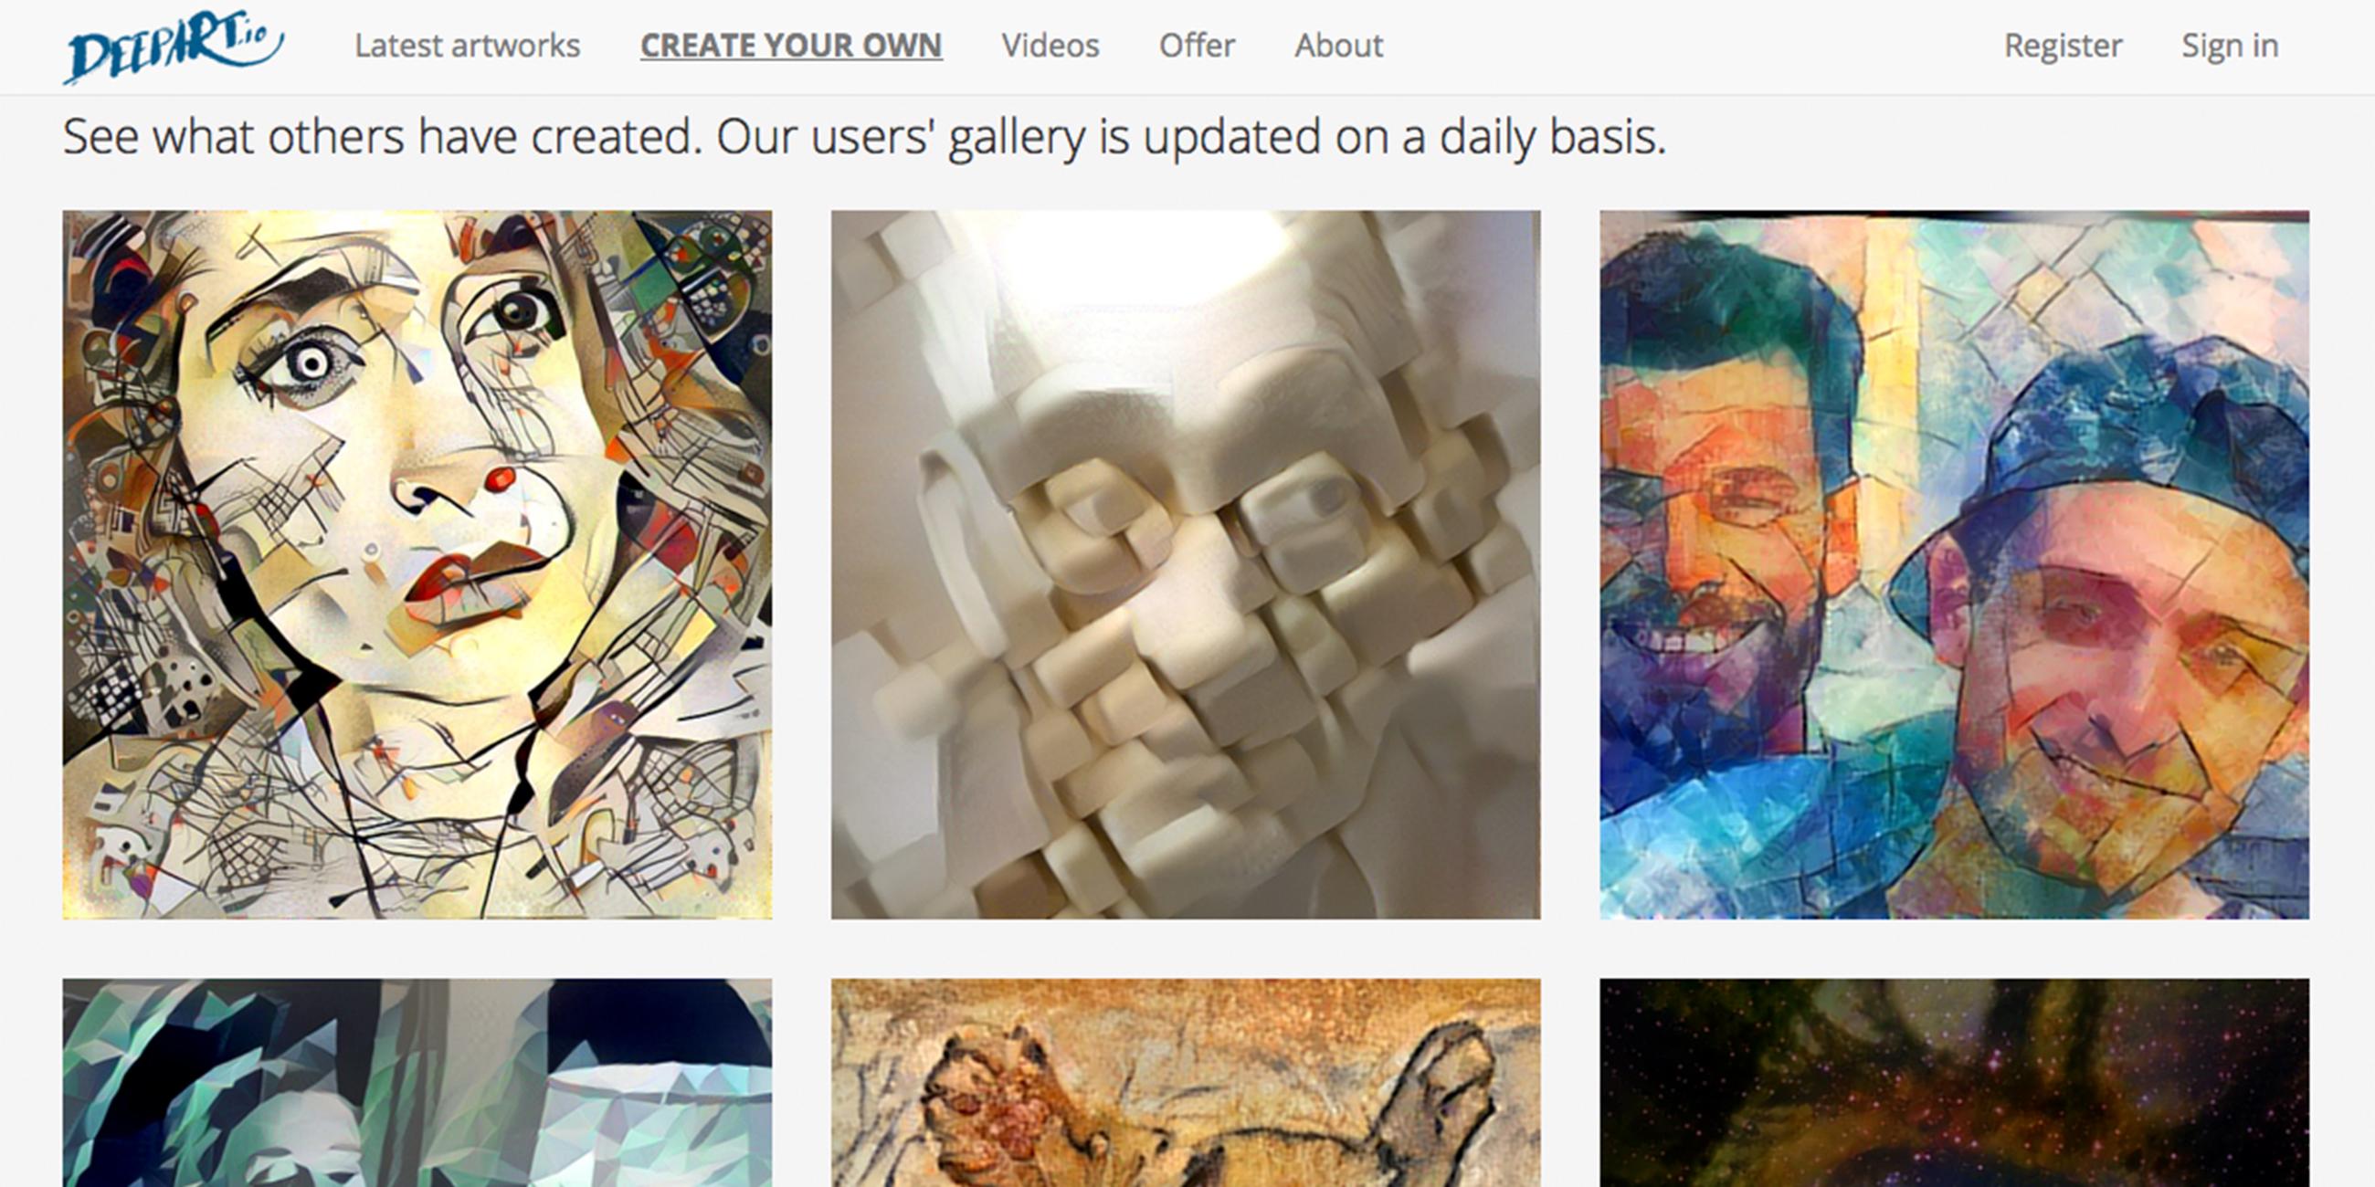
Task: Open the starry galaxy artwork thumbnail
Action: coord(1955,1083)
